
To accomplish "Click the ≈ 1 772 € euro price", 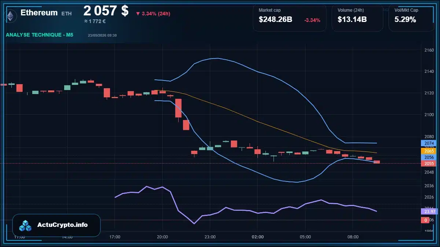I will 95,21.
